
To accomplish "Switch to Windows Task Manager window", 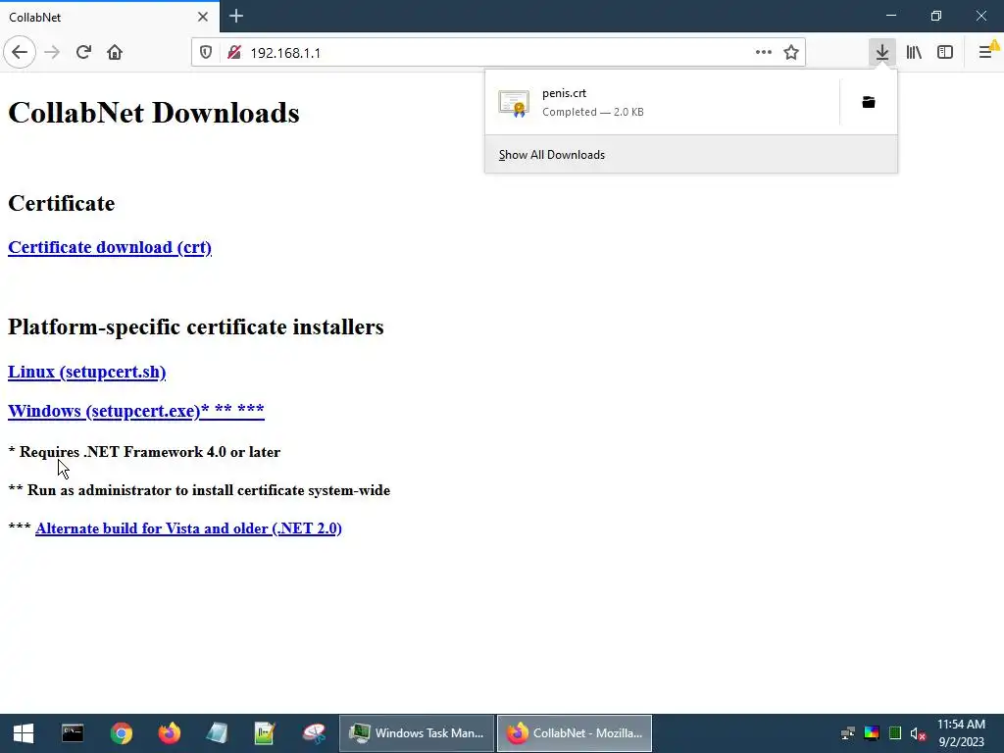I will (x=417, y=733).
